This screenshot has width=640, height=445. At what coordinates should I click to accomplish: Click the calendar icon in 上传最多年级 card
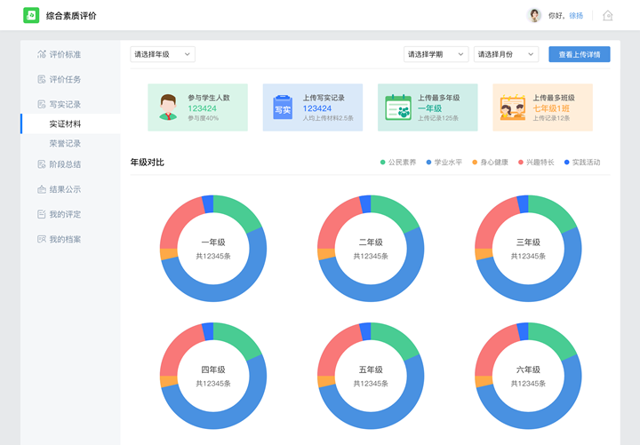pyautogui.click(x=398, y=107)
